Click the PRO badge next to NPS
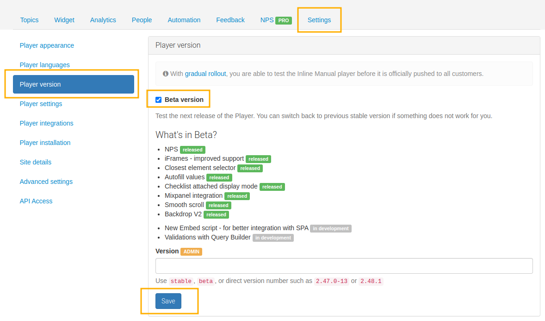This screenshot has height=321, width=545. [283, 20]
